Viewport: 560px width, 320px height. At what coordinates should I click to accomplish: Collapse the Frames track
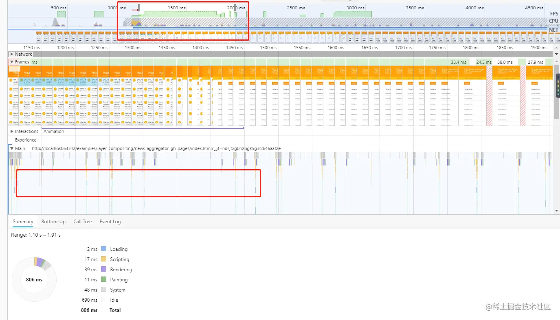coord(12,62)
